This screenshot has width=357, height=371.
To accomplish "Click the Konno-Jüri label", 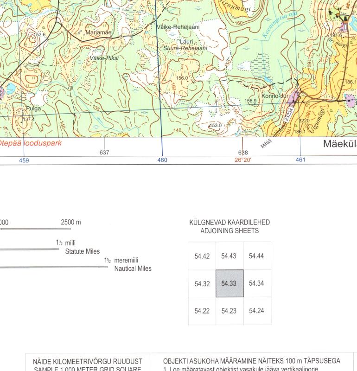I will pyautogui.click(x=275, y=96).
